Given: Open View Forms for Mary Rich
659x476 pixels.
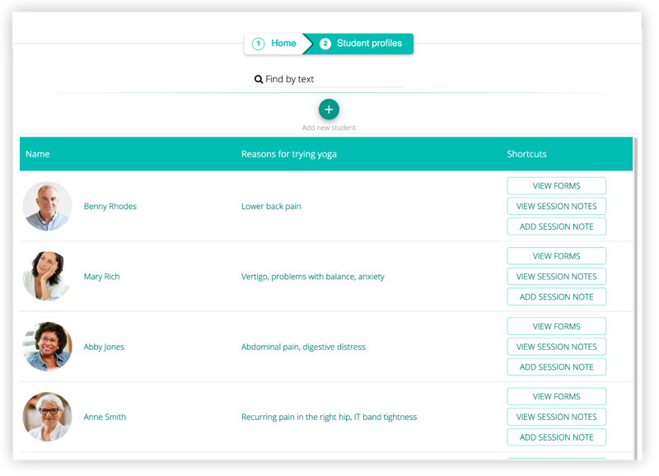Looking at the screenshot, I should click(556, 256).
